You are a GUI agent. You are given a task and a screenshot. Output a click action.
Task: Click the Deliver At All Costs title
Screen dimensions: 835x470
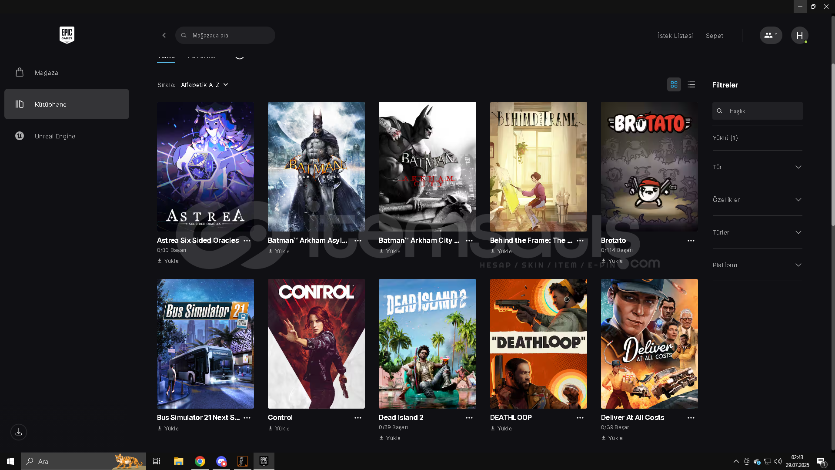click(632, 417)
